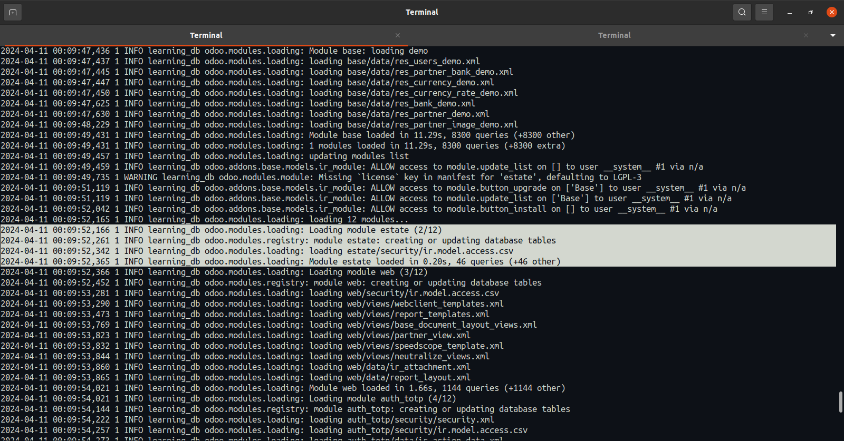Click the res_users_demo.xml log line
844x441 pixels.
pyautogui.click(x=240, y=62)
